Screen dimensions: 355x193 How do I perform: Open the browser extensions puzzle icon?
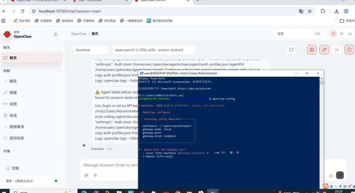coord(323,11)
